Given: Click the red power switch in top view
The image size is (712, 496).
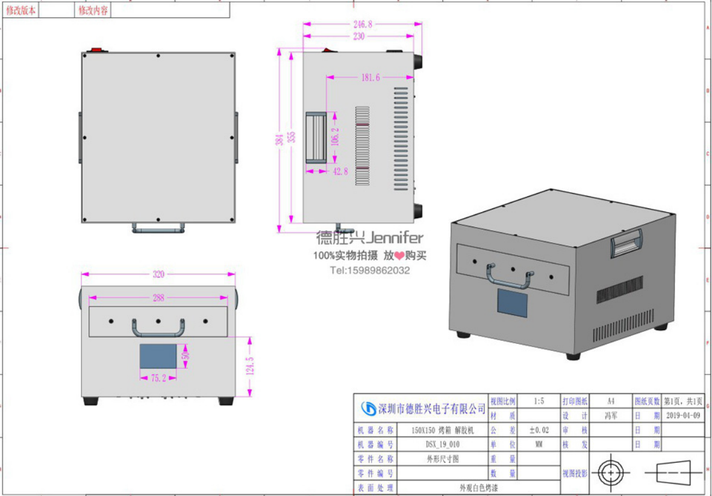Looking at the screenshot, I should click(x=95, y=50).
